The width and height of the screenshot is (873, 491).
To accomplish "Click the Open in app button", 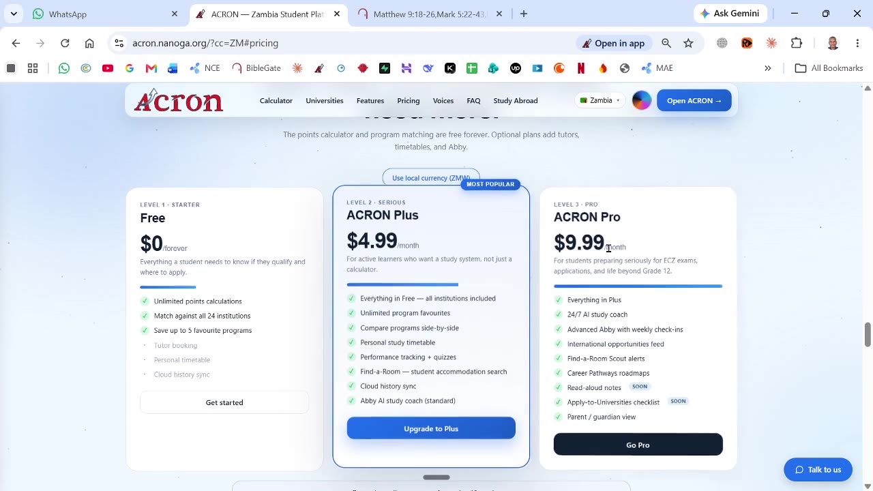I will 612,43.
